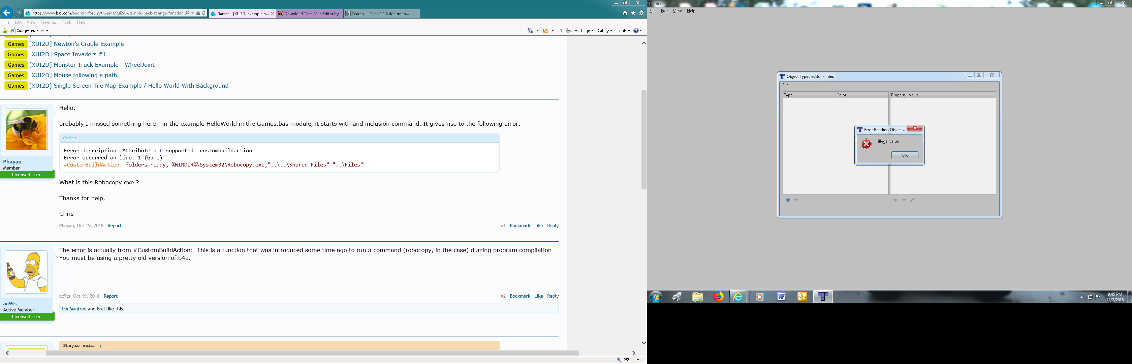This screenshot has height=364, width=1132.
Task: Open the View menu in Tiled
Action: [x=677, y=11]
